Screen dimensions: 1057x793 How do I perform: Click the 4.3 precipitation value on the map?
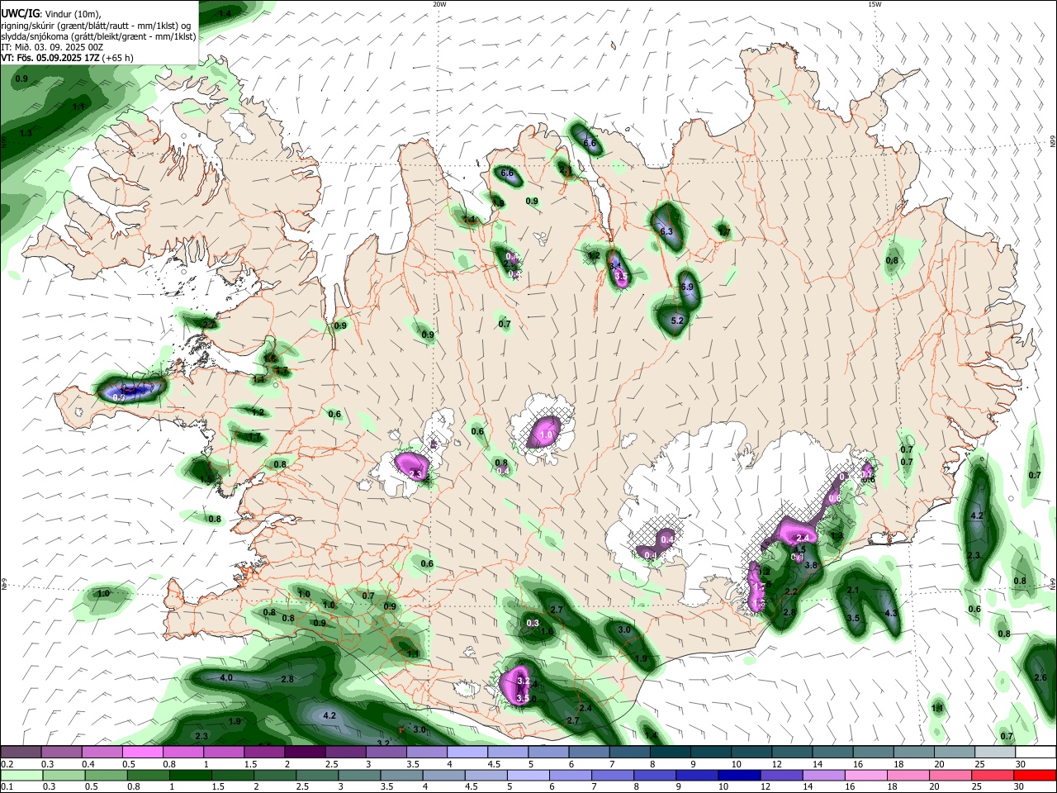click(891, 613)
